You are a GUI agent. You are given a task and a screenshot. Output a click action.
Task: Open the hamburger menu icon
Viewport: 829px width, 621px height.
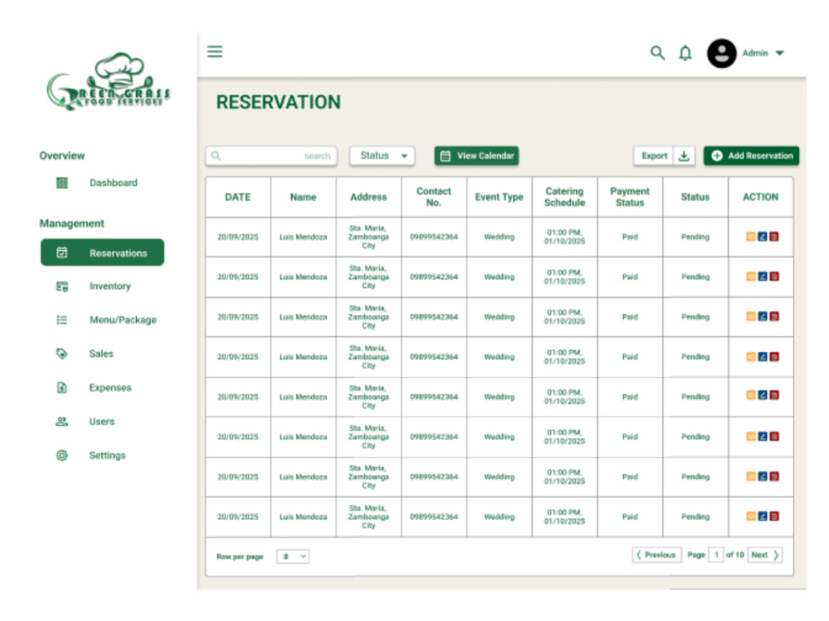(215, 51)
